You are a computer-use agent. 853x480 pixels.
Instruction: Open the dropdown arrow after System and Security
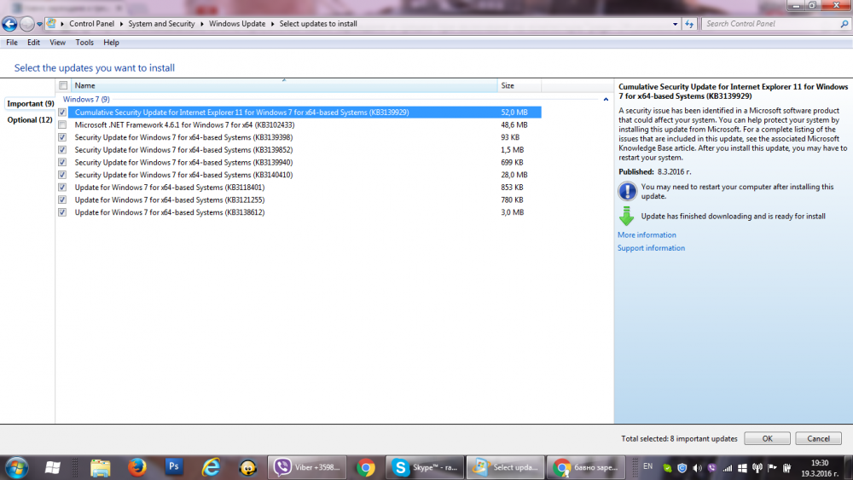point(202,24)
